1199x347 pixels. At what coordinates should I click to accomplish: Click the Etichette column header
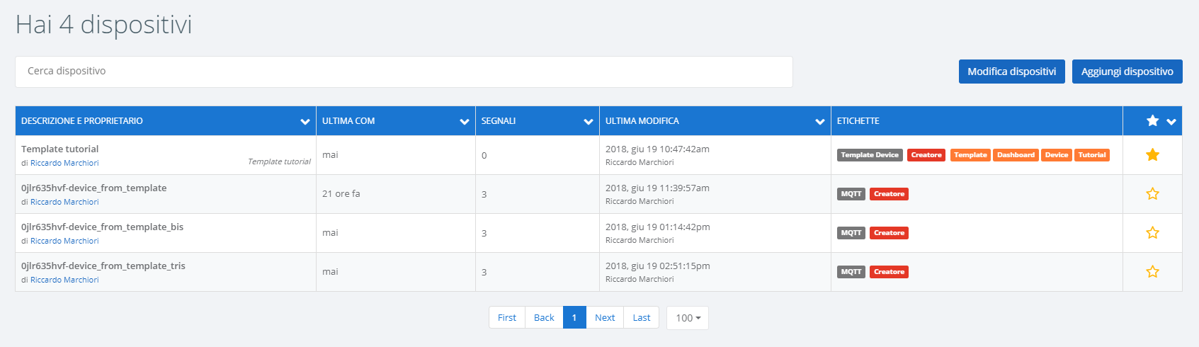[977, 121]
